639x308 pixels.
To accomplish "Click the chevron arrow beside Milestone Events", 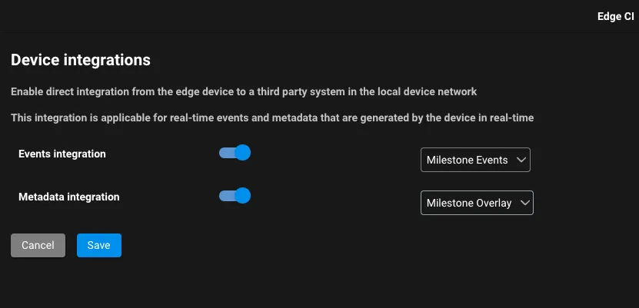I will pyautogui.click(x=521, y=160).
